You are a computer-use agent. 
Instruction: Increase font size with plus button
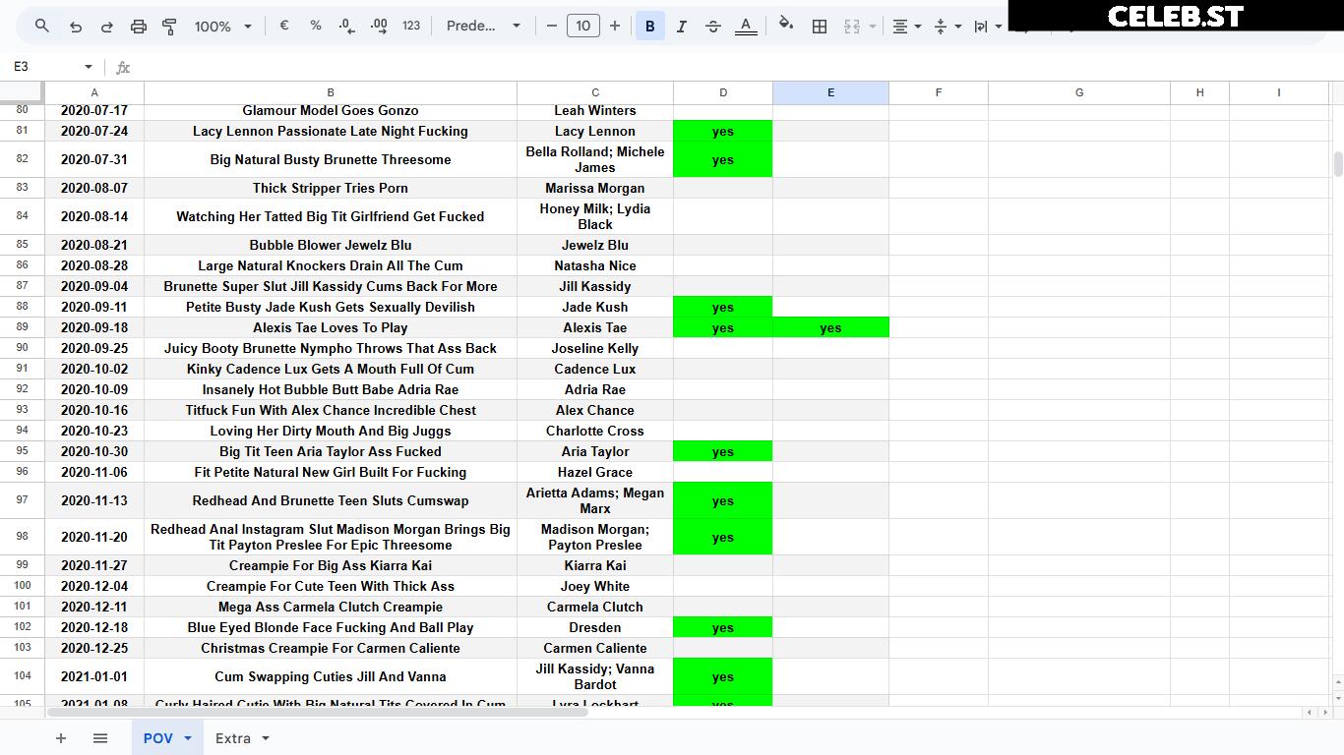pos(615,27)
